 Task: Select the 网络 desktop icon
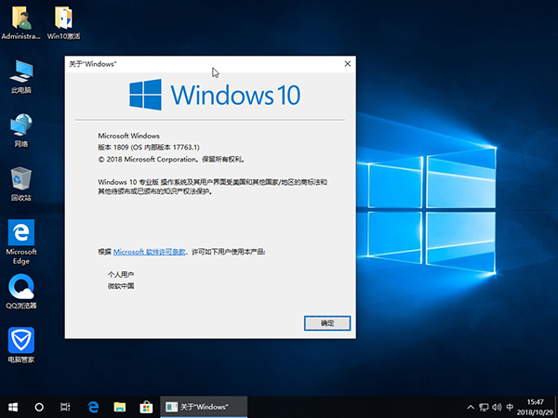(21, 130)
